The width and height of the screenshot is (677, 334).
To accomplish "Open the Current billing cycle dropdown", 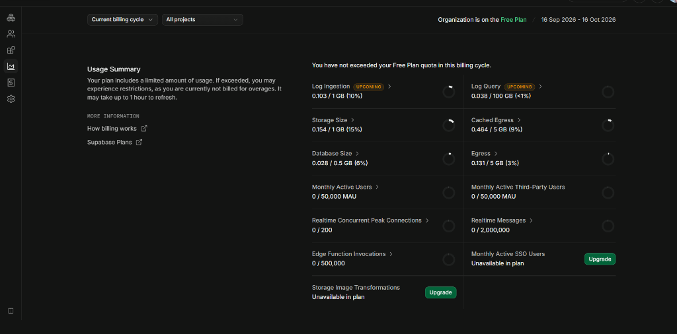I will pyautogui.click(x=122, y=20).
